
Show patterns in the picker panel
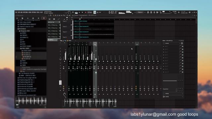[49, 19]
